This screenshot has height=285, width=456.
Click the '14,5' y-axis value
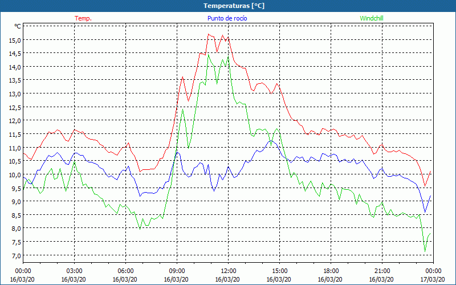pyautogui.click(x=15, y=54)
